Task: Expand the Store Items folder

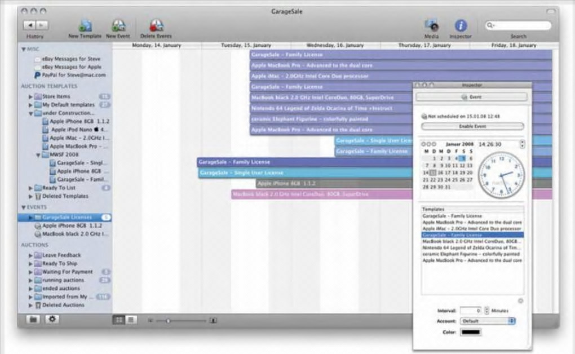Action: 31,96
